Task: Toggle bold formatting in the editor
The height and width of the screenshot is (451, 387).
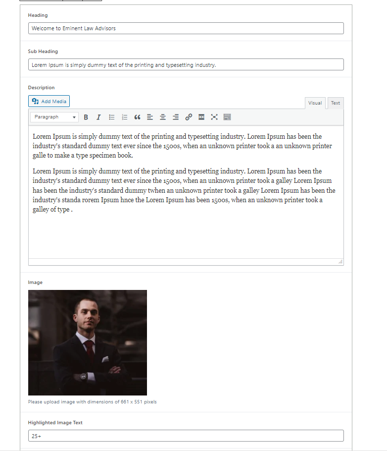Action: tap(86, 117)
